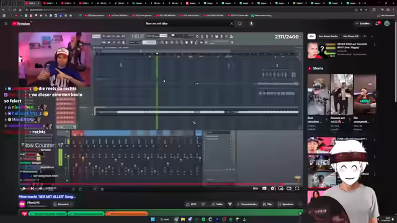
Task: Click the Herunterladen download button
Action: tap(247, 204)
